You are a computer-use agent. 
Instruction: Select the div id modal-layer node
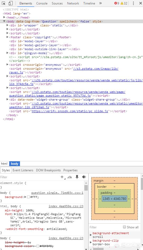(x=33, y=41)
